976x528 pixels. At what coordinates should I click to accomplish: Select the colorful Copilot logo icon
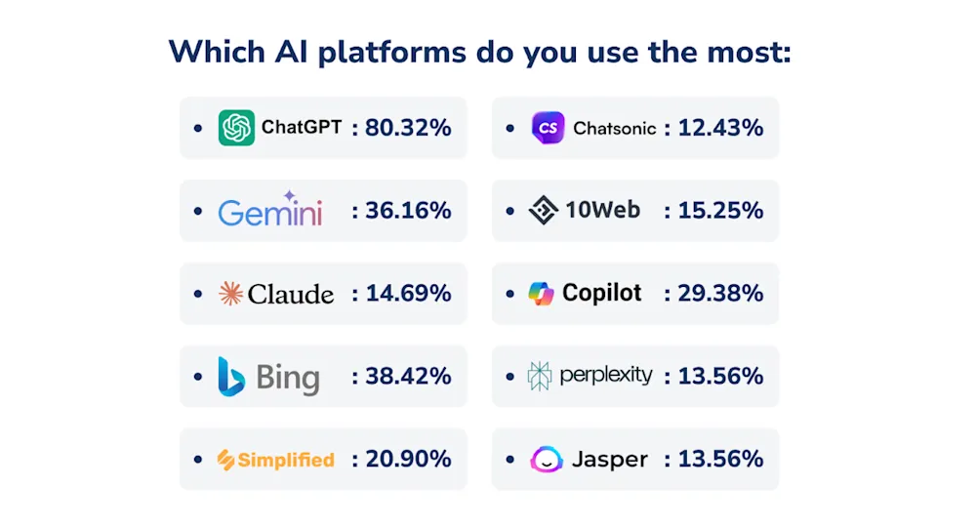point(541,293)
